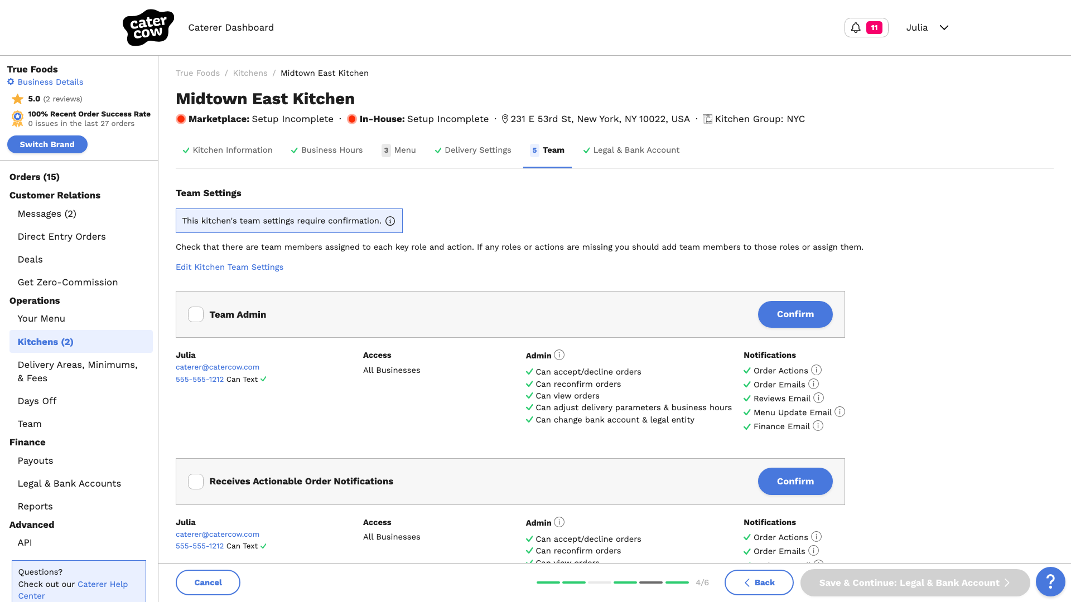Open the notifications bell with 11 alerts

[866, 27]
